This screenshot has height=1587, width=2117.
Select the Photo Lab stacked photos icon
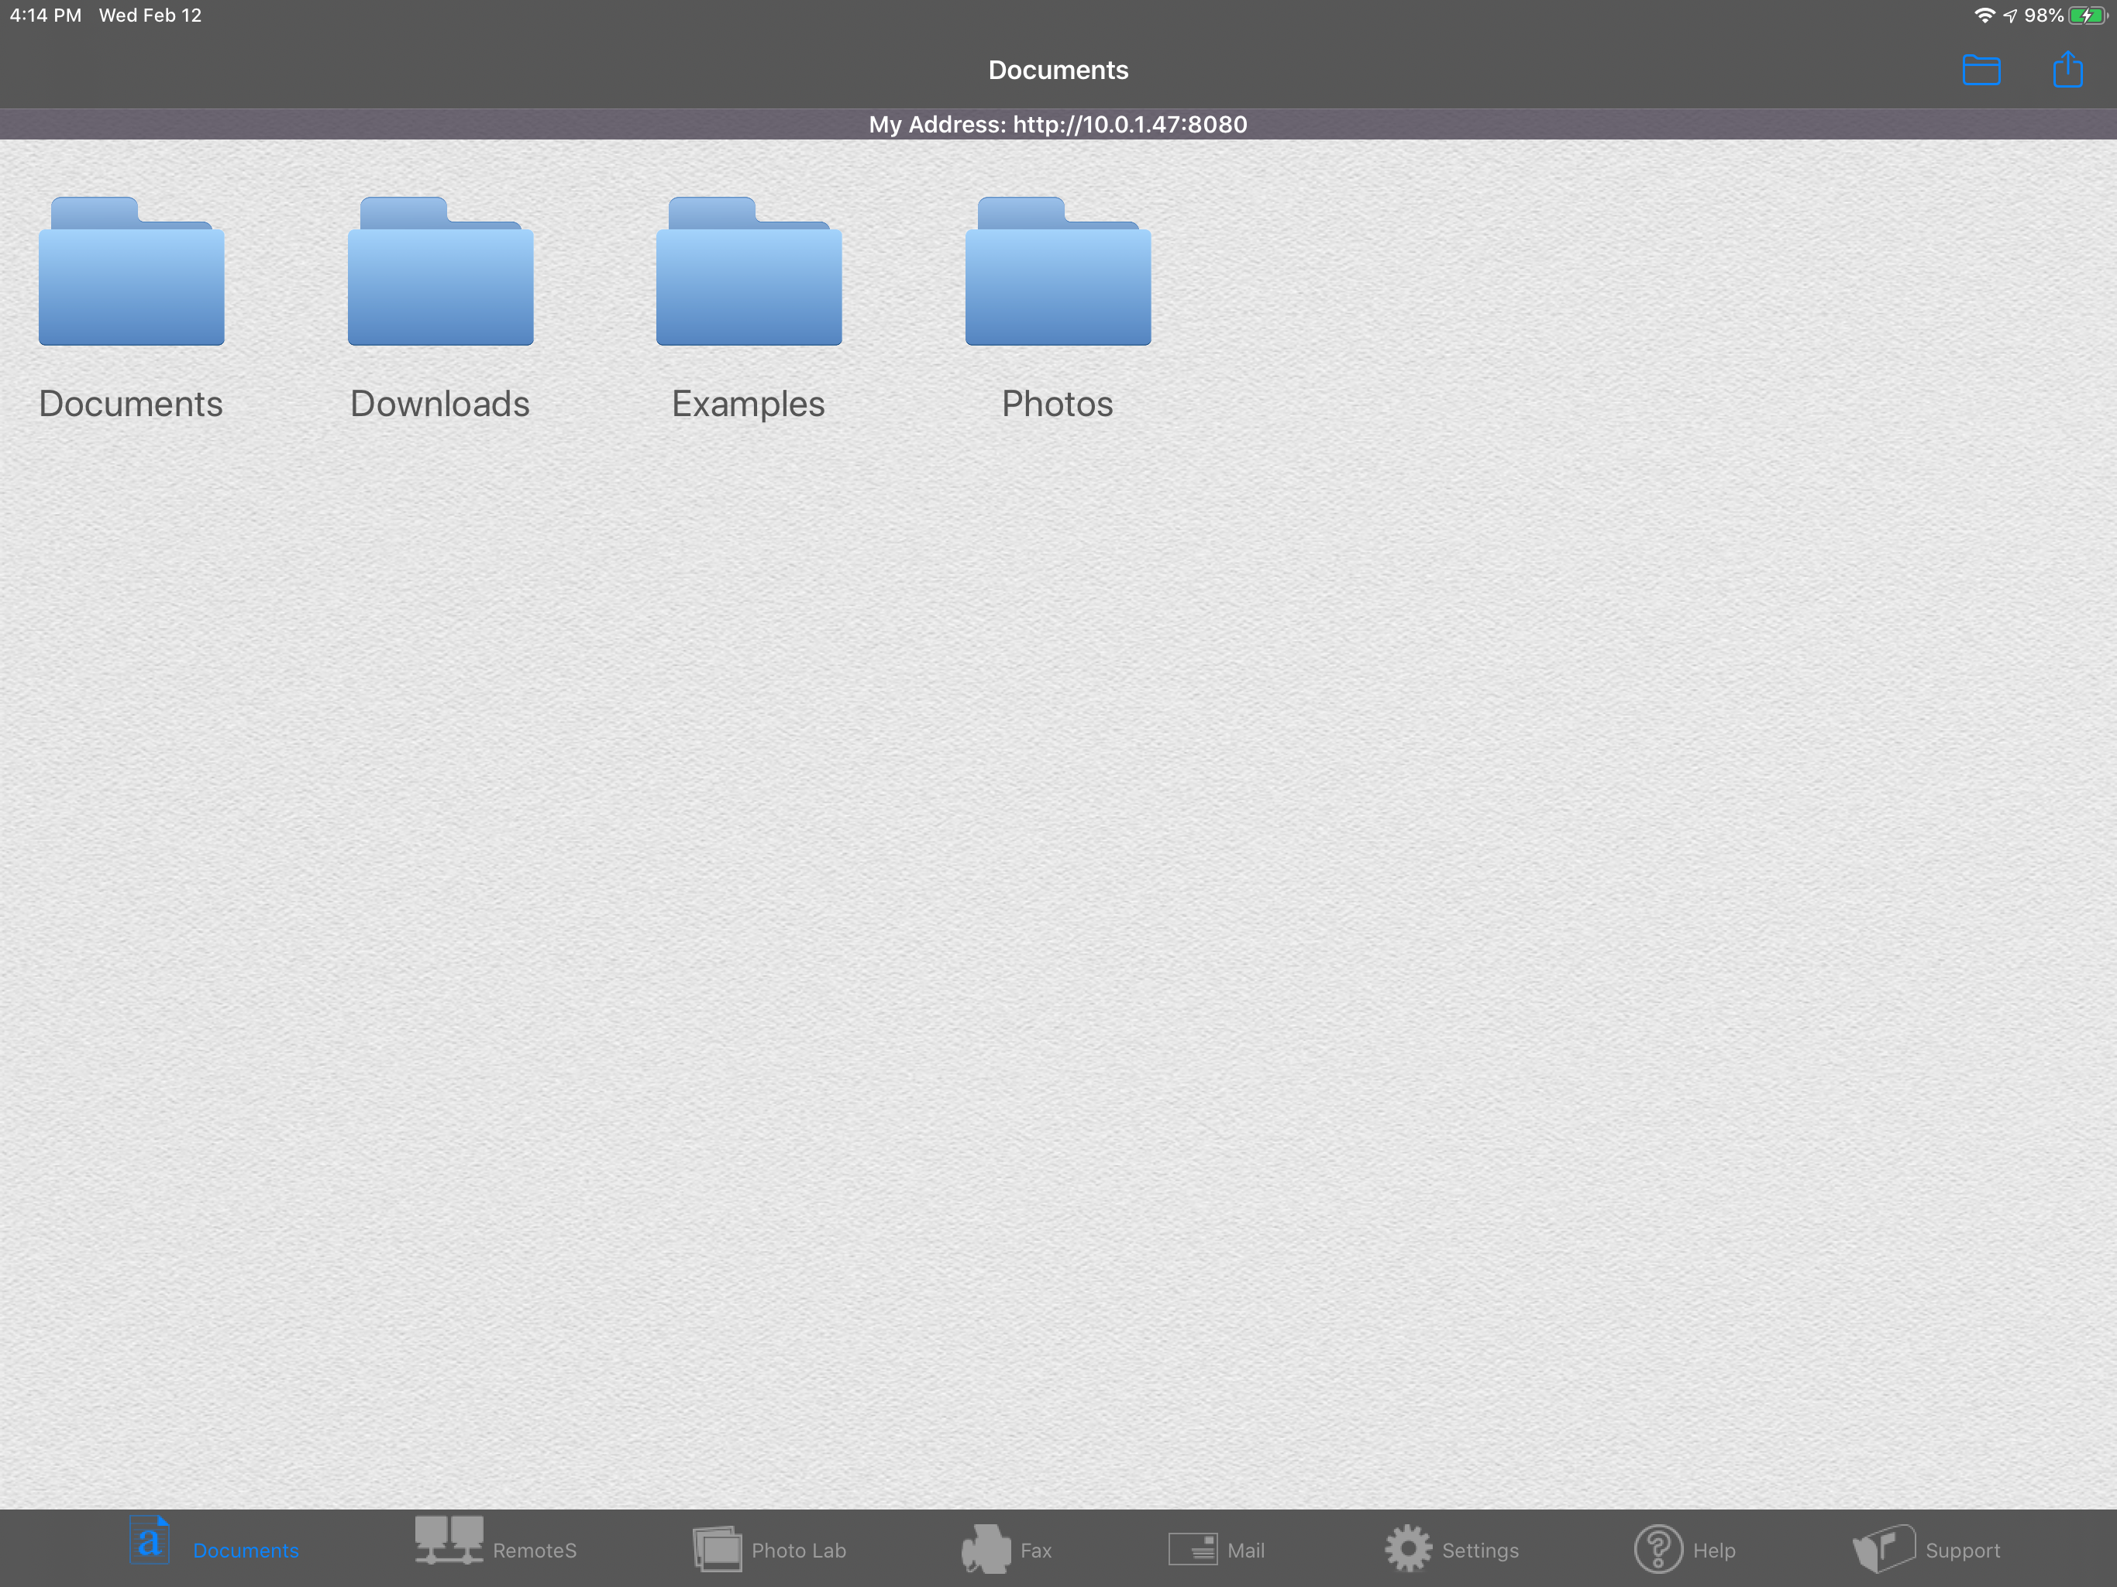(718, 1549)
